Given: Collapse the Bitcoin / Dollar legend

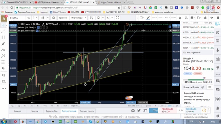Looking at the screenshot, I should pos(19,24).
